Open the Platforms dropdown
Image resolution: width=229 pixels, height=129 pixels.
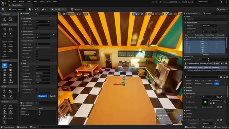77,9
